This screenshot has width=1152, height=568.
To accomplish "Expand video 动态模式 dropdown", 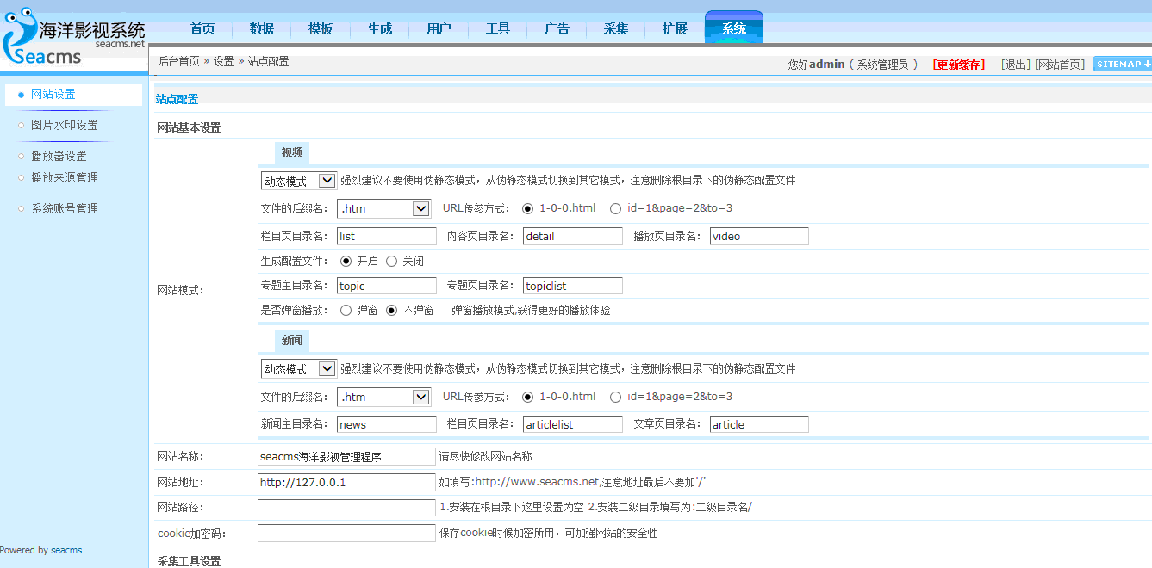I will tap(298, 181).
